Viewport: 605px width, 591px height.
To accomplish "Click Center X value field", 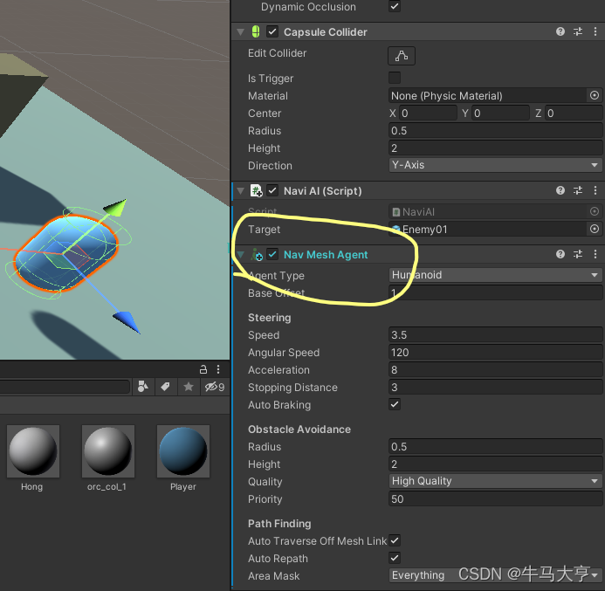I will tap(428, 113).
